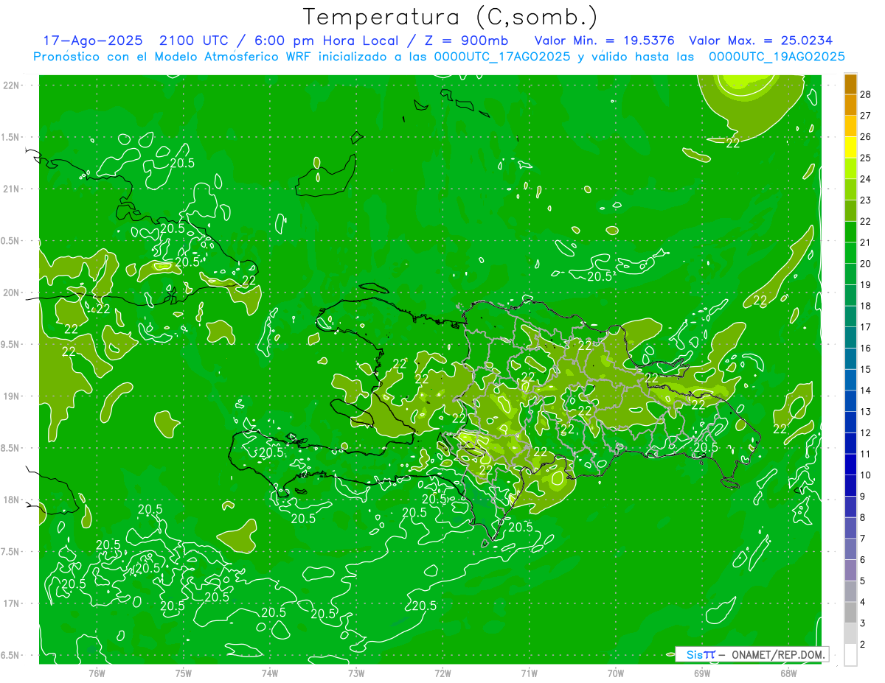Image resolution: width=885 pixels, height=683 pixels.
Task: Click the '19N' latitude axis label
Action: (x=11, y=396)
